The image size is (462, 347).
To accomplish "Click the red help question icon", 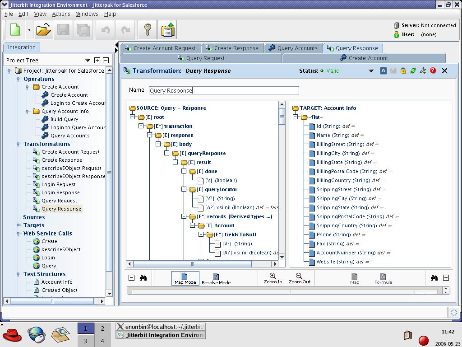I will tap(433, 70).
